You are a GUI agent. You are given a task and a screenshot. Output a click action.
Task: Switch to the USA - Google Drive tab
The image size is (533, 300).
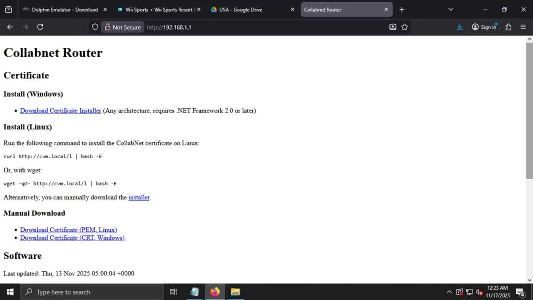coord(253,10)
